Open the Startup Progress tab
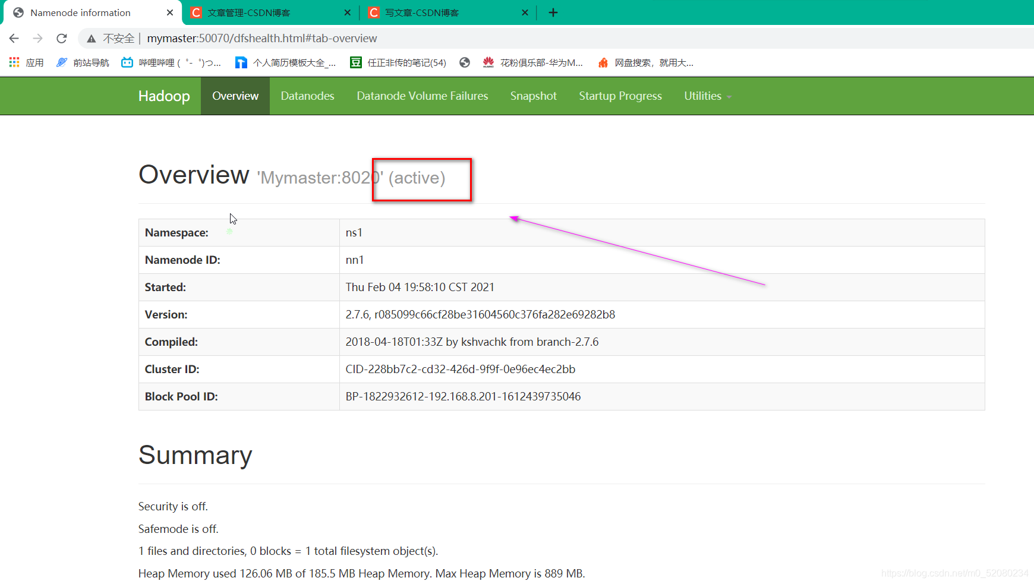Viewport: 1034px width, 584px height. click(x=620, y=96)
